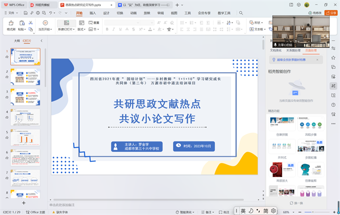Open the Review (审阅) ribbon tab
Viewport: 340px width, 215px height.
click(x=160, y=13)
